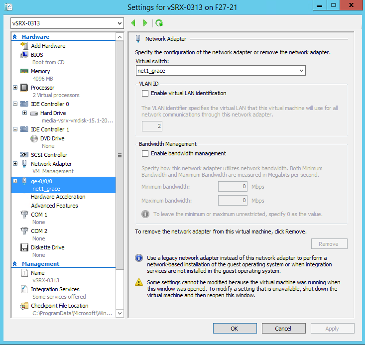The height and width of the screenshot is (345, 365).
Task: Select the BIOS icon
Action: 24,55
